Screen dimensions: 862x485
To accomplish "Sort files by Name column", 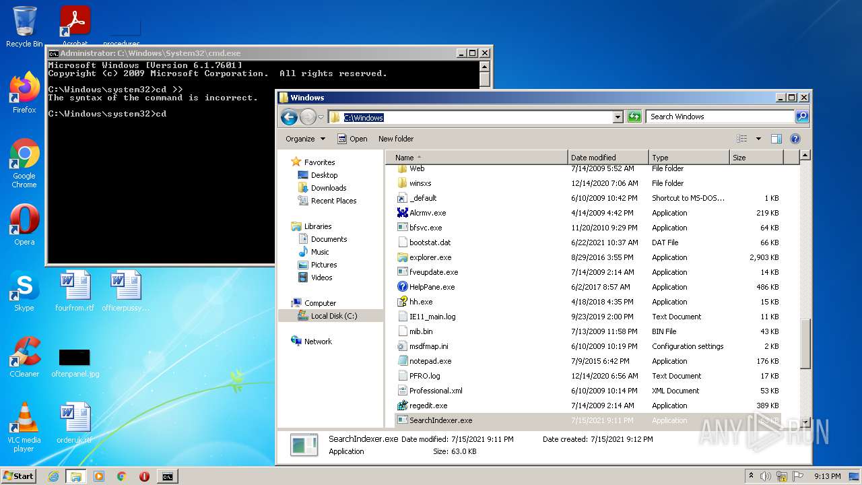I will 477,158.
